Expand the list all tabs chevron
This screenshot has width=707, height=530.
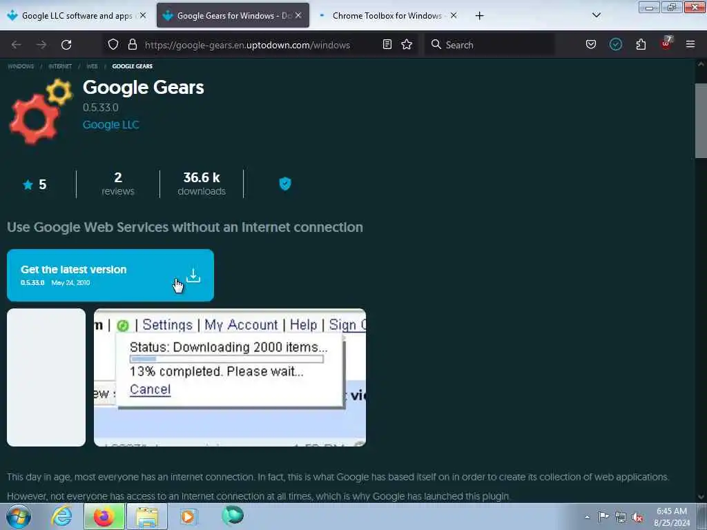pyautogui.click(x=596, y=16)
